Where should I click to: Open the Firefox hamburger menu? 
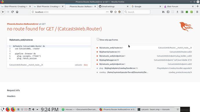pyautogui.click(x=197, y=12)
